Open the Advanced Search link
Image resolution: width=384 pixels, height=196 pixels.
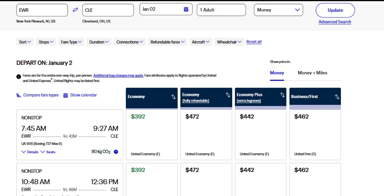pos(335,22)
